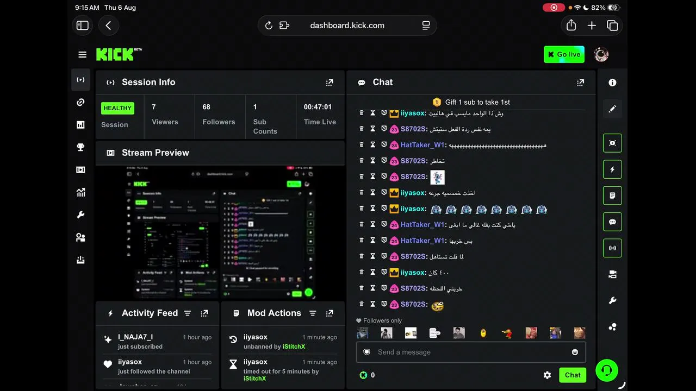The width and height of the screenshot is (696, 391).
Task: Toggle the Session Info broadcast widget button
Action: tap(612, 248)
